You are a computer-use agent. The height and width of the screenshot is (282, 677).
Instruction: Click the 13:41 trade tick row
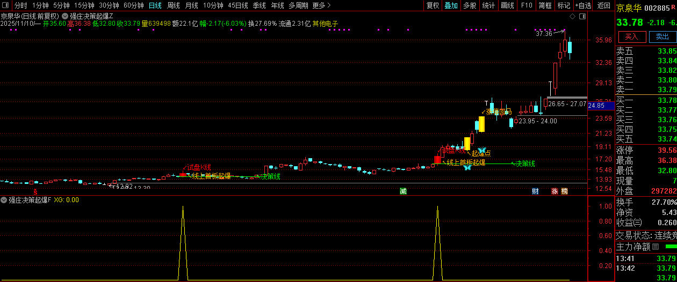point(646,258)
